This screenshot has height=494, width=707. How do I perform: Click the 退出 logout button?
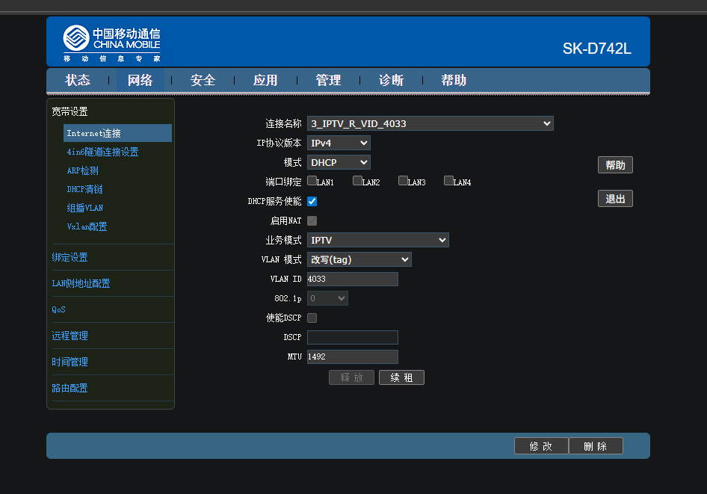615,199
